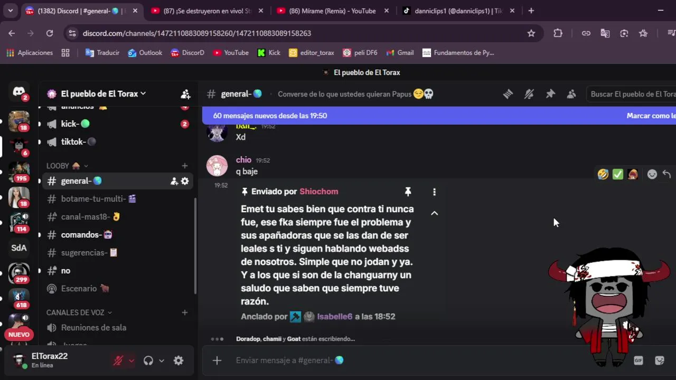Toggle the green checkmark reaction on message
Screen dimensions: 676x380
click(618, 174)
